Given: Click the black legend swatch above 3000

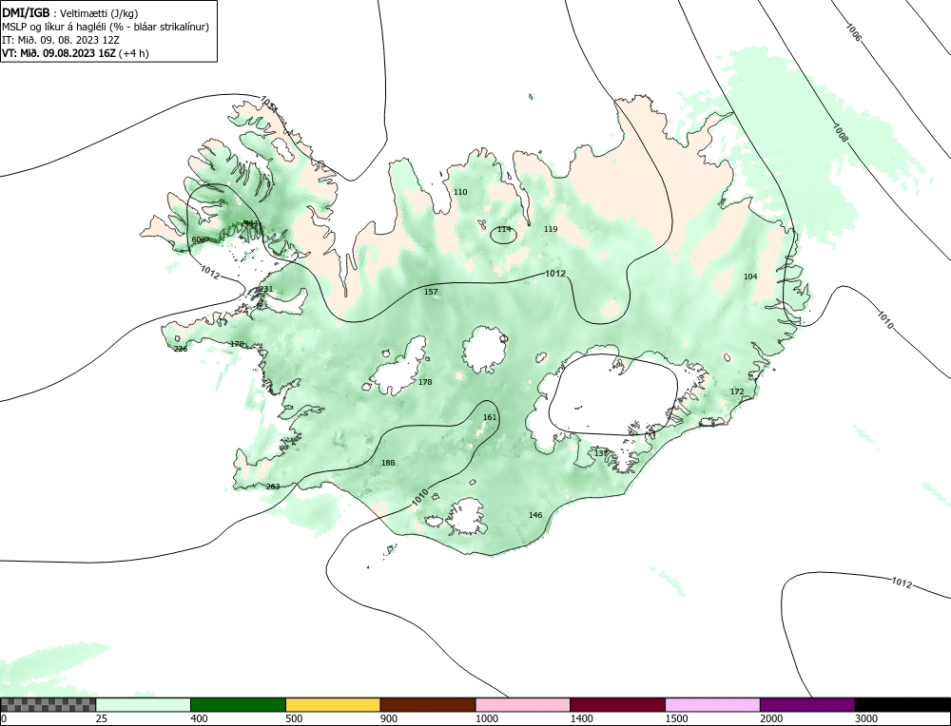Looking at the screenshot, I should click(x=902, y=704).
